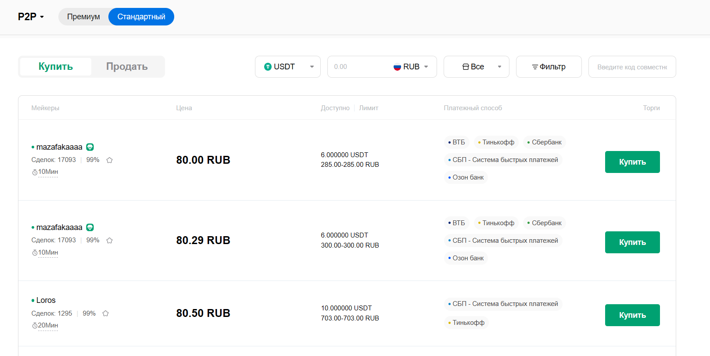
Task: Click the 10Мин timer icon in first row
Action: [35, 172]
